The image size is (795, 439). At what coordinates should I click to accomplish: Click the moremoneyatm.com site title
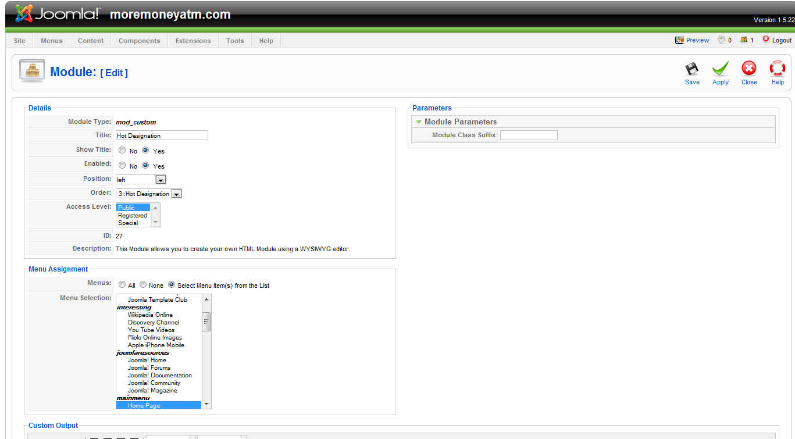pyautogui.click(x=170, y=15)
